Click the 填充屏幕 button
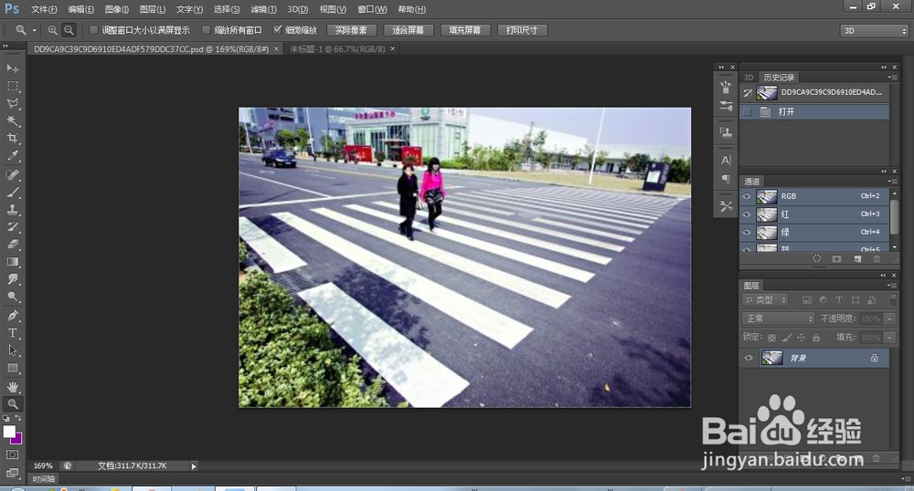914x491 pixels. click(464, 30)
